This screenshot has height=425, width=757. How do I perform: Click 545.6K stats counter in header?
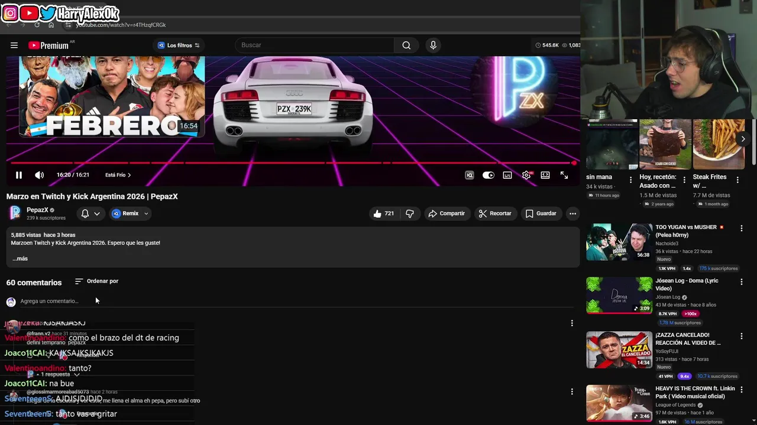(x=546, y=45)
